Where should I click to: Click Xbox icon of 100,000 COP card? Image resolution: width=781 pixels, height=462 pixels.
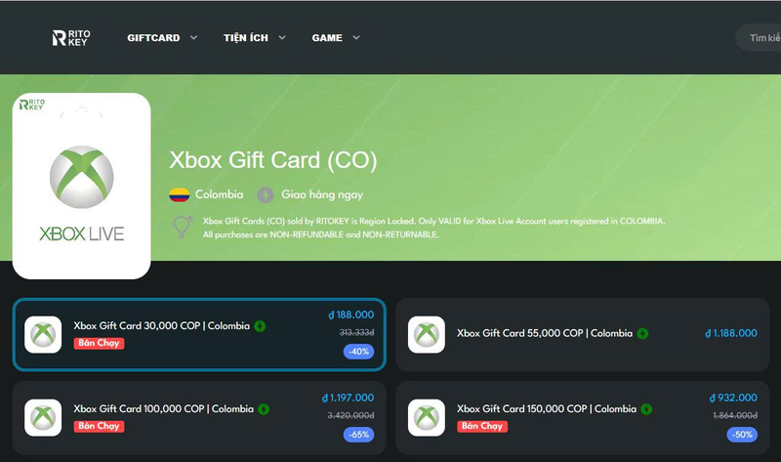pos(43,418)
